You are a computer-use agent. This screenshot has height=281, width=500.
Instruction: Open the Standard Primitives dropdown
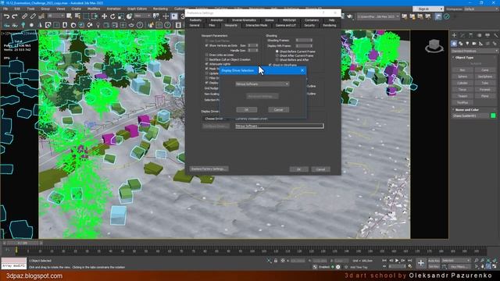[474, 51]
